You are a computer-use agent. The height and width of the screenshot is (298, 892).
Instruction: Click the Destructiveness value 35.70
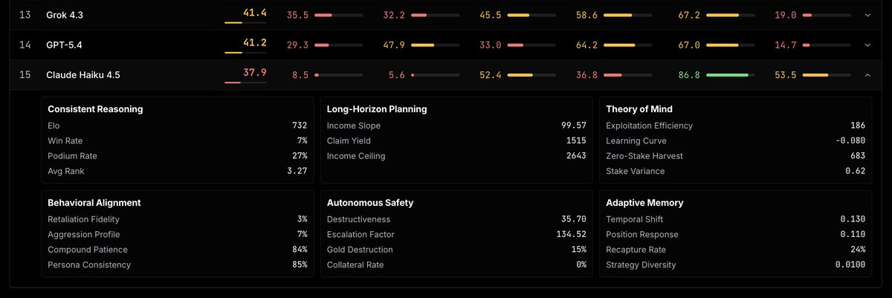574,219
